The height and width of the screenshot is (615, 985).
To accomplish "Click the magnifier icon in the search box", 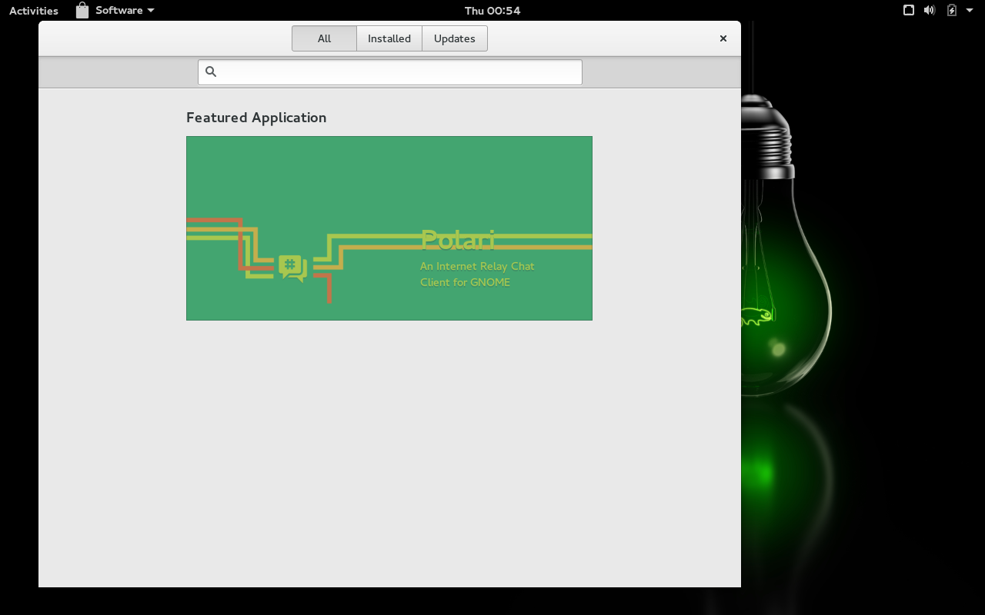I will tap(211, 72).
